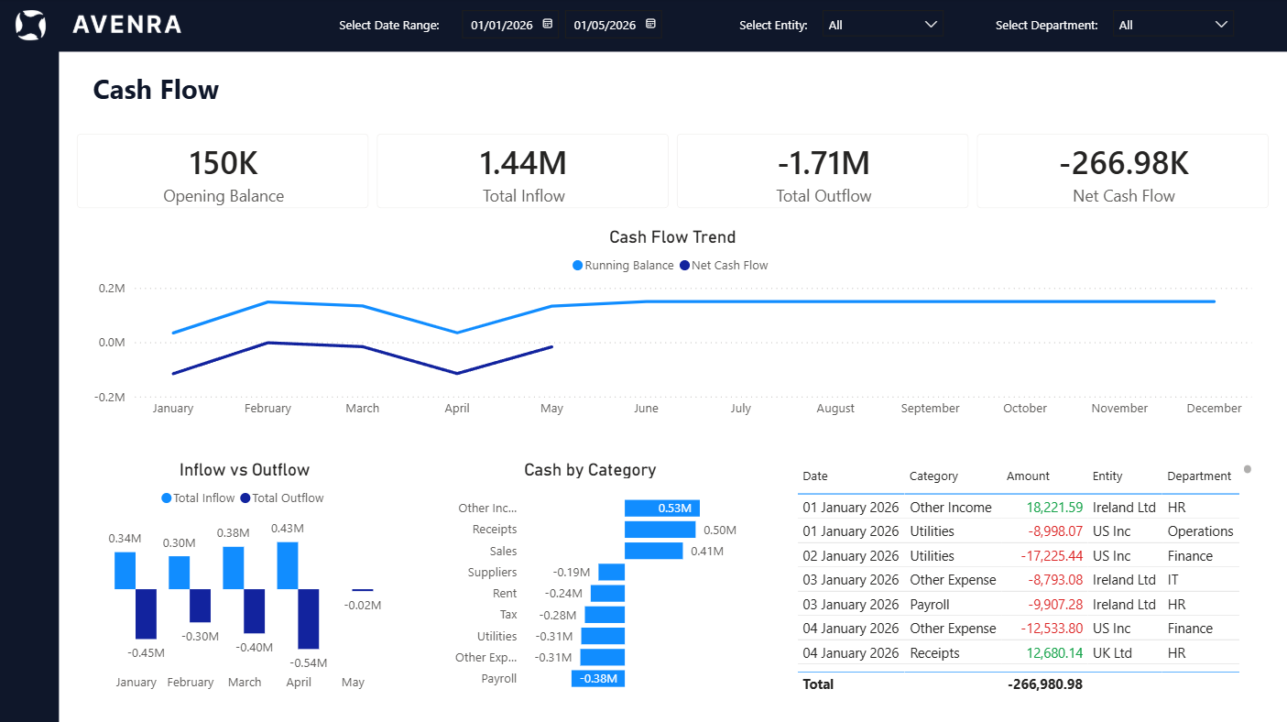Click the Total Inflow legend marker
Screen dimensions: 1287x722
[167, 498]
